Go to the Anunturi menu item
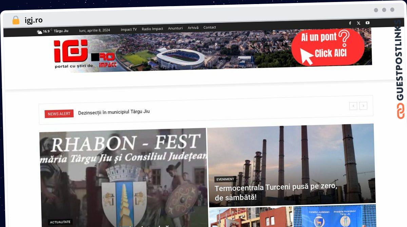 tap(175, 28)
